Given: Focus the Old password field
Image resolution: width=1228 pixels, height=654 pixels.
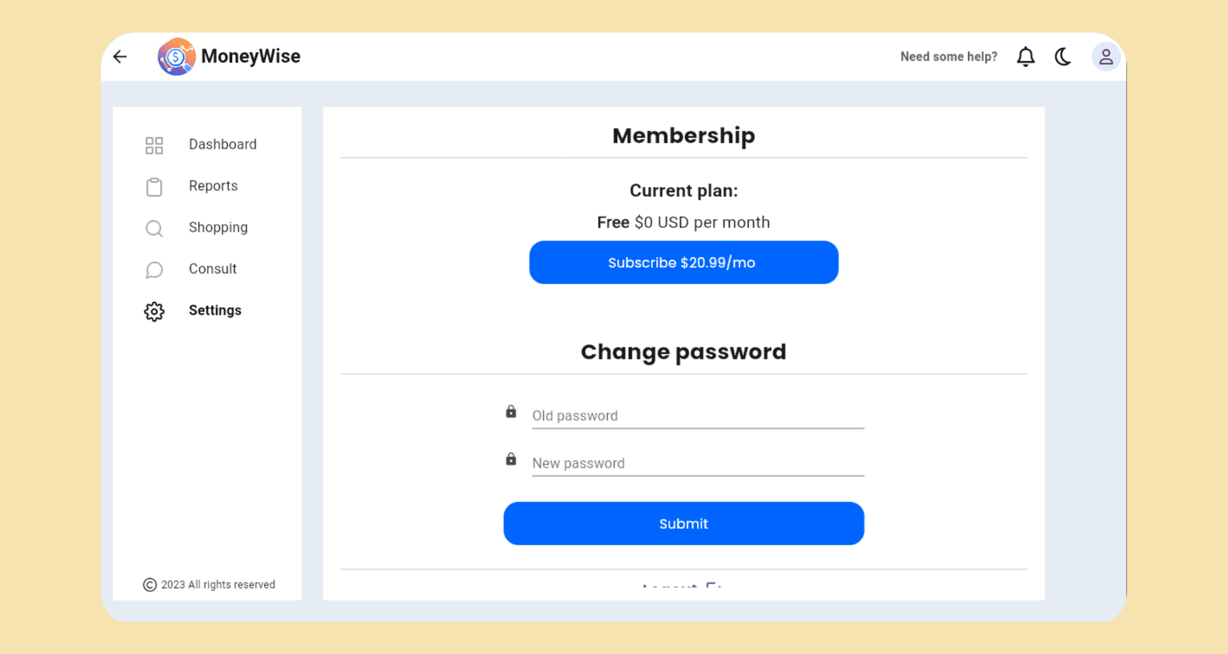Looking at the screenshot, I should tap(698, 416).
